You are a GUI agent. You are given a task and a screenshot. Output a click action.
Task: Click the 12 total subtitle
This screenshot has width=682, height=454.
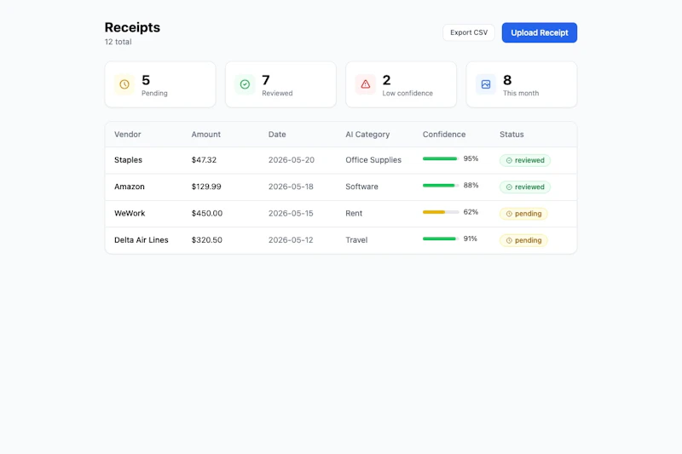[118, 42]
